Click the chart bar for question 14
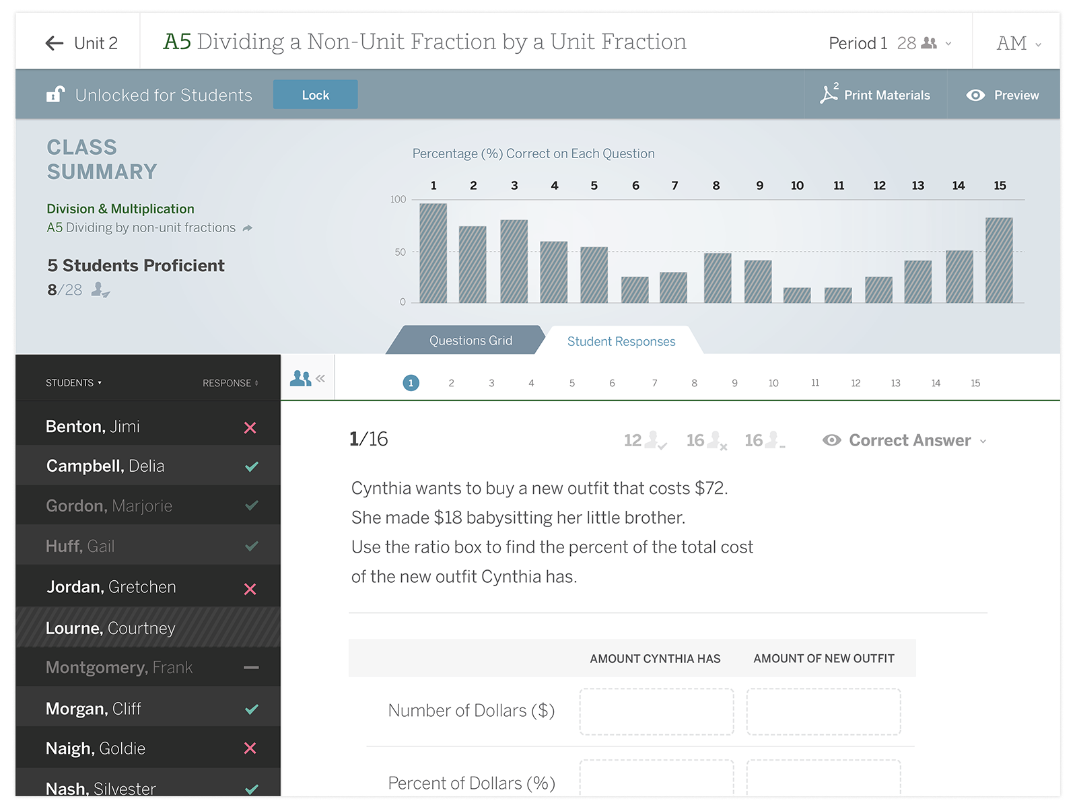The width and height of the screenshot is (1077, 809). 959,277
